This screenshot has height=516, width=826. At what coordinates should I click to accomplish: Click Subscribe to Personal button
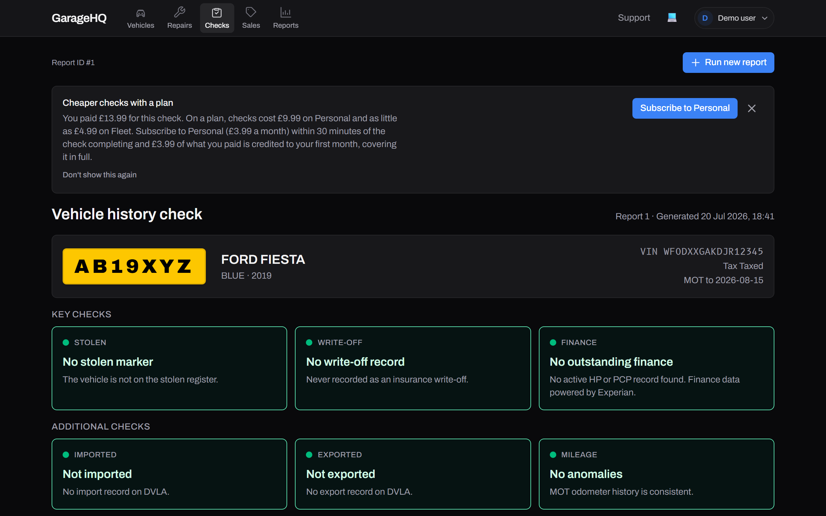point(685,108)
